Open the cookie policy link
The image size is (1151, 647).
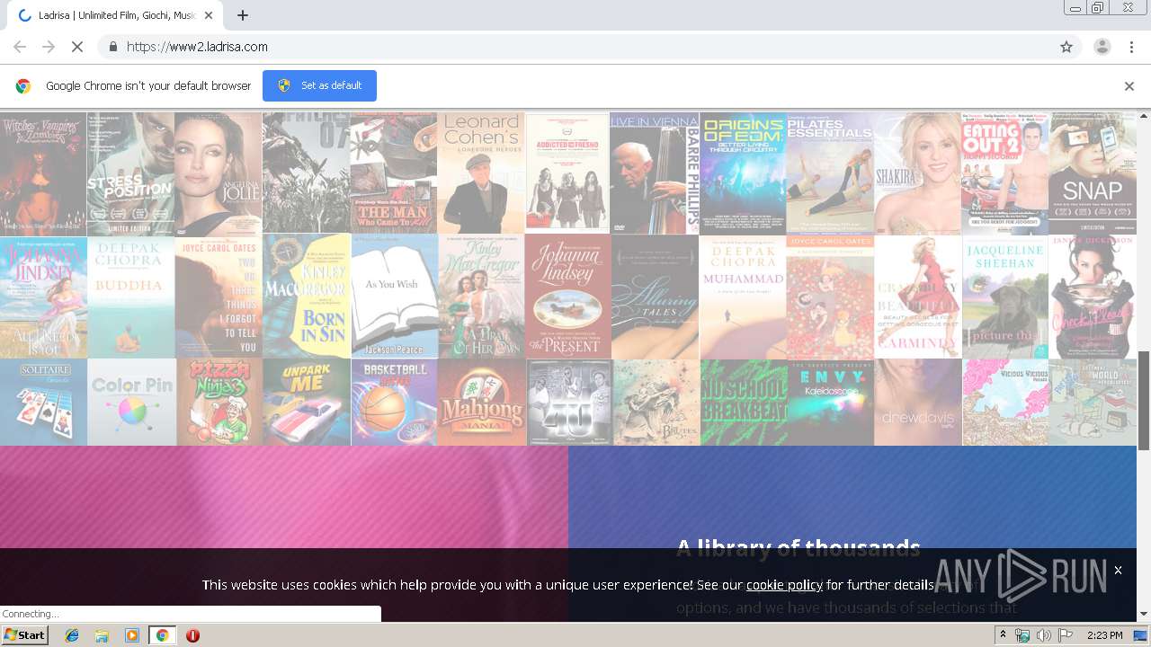coord(784,584)
